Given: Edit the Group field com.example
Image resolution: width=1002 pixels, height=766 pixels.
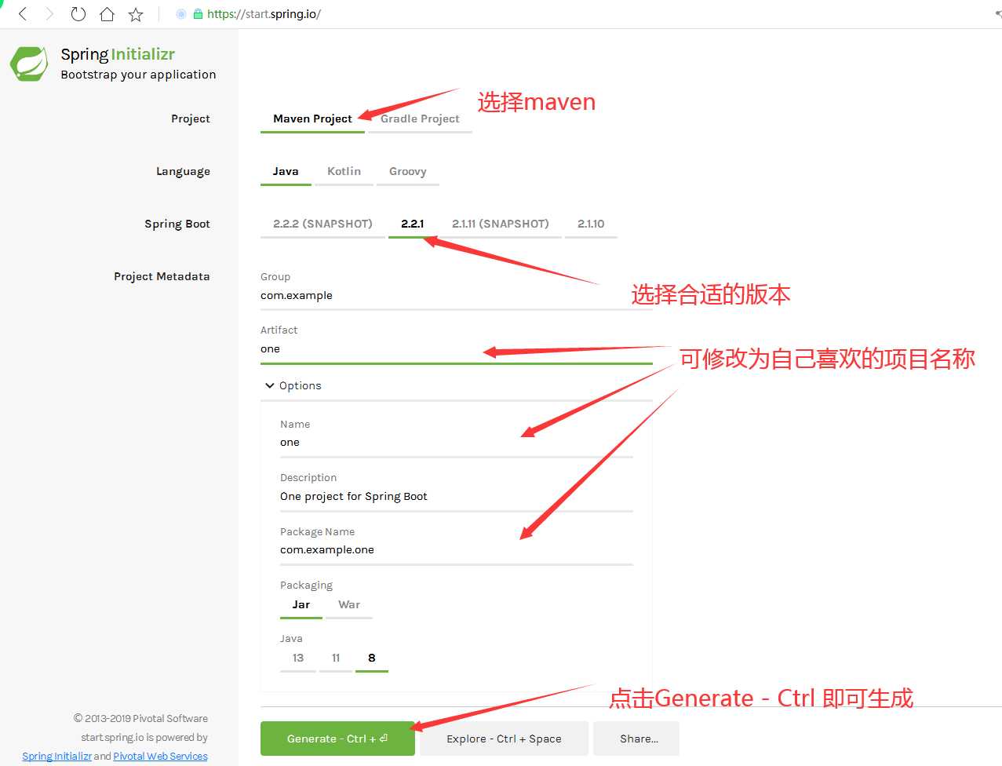Looking at the screenshot, I should click(457, 296).
